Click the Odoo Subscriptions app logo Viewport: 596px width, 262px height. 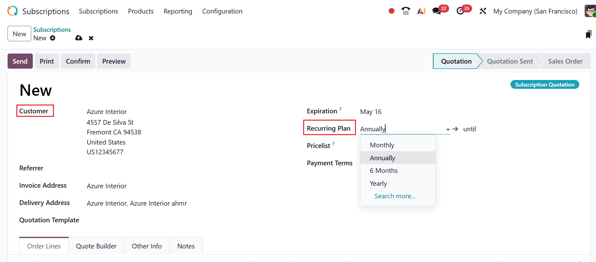click(12, 11)
